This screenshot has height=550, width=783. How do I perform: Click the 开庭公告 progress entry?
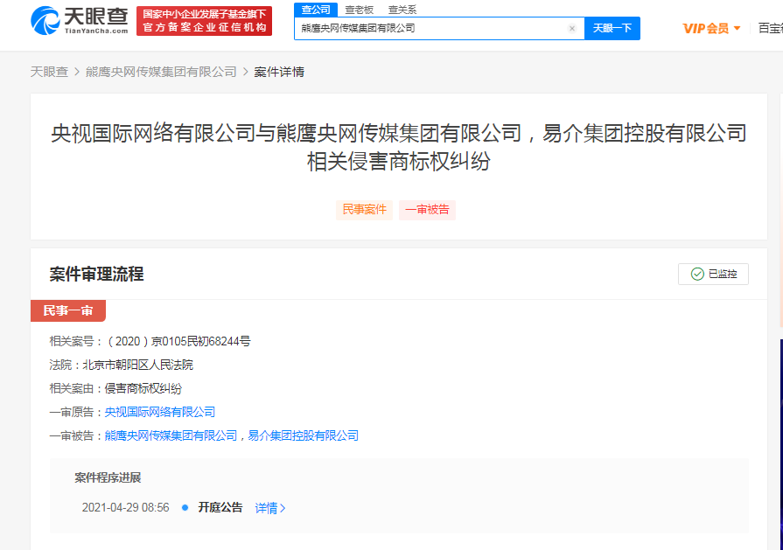(x=220, y=508)
